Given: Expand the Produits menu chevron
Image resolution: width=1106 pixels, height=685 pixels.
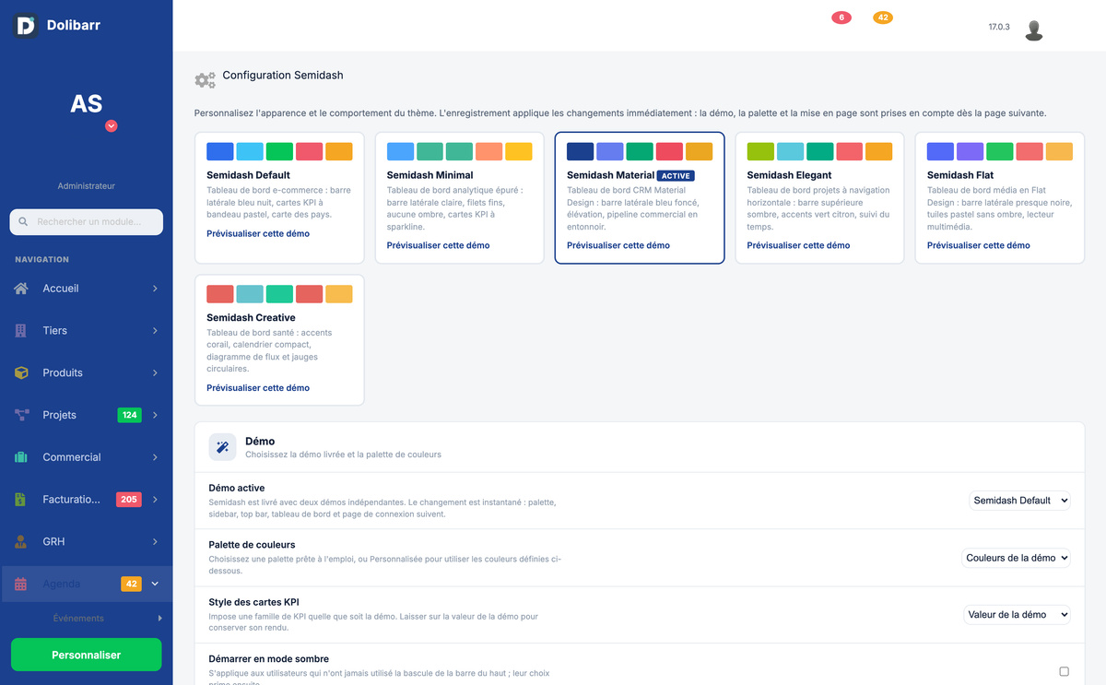Looking at the screenshot, I should (155, 372).
